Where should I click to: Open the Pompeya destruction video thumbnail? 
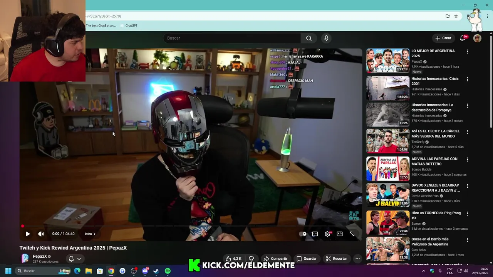[x=388, y=114]
